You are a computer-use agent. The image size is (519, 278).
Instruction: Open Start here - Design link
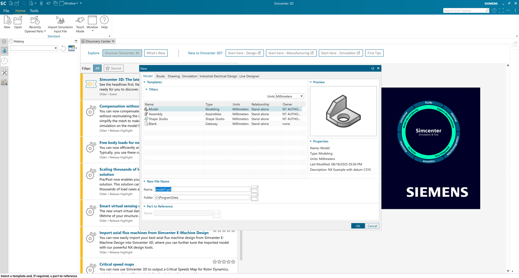click(x=245, y=53)
